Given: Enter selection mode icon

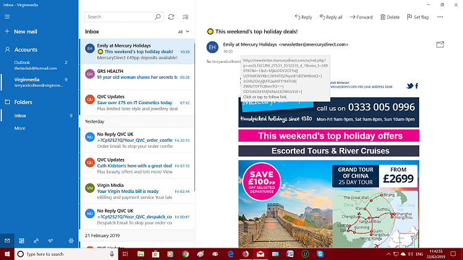Looking at the screenshot, I should [185, 17].
